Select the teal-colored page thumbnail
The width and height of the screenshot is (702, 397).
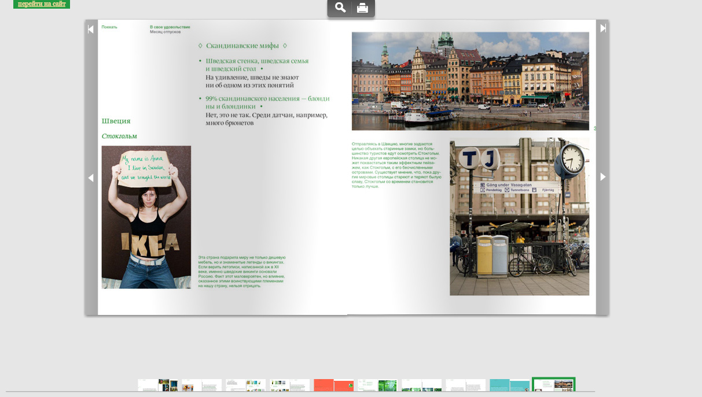click(509, 385)
